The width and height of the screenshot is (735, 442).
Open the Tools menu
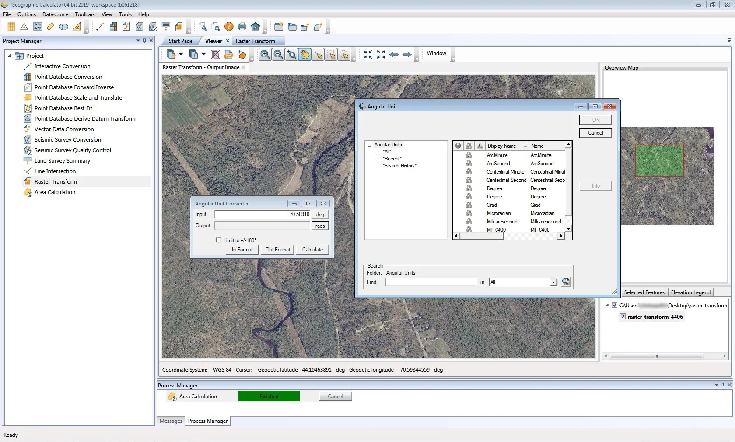pyautogui.click(x=125, y=14)
